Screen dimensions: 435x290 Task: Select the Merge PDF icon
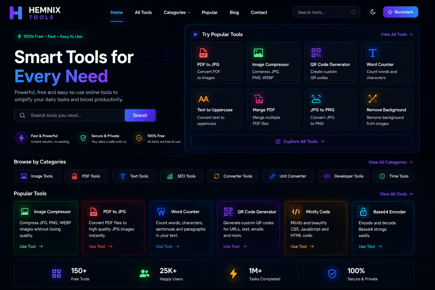pos(259,99)
